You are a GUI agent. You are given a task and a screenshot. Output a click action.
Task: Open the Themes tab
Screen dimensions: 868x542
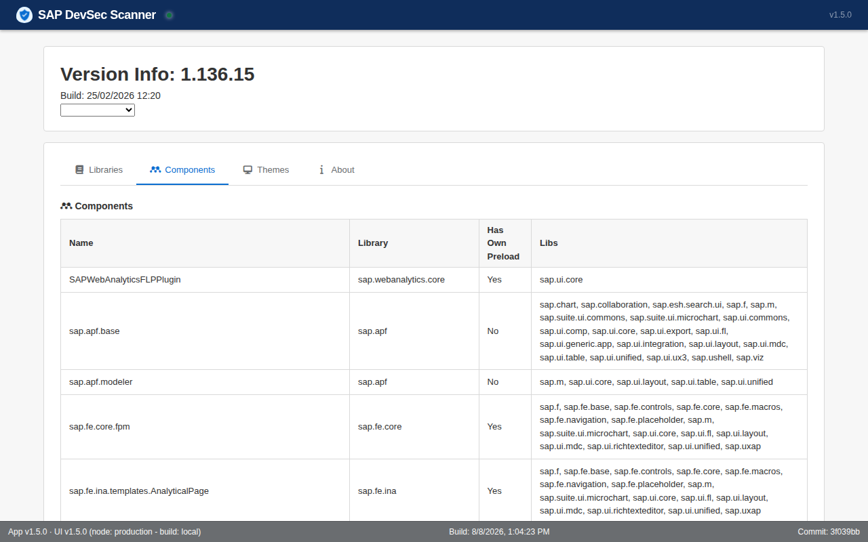click(266, 170)
